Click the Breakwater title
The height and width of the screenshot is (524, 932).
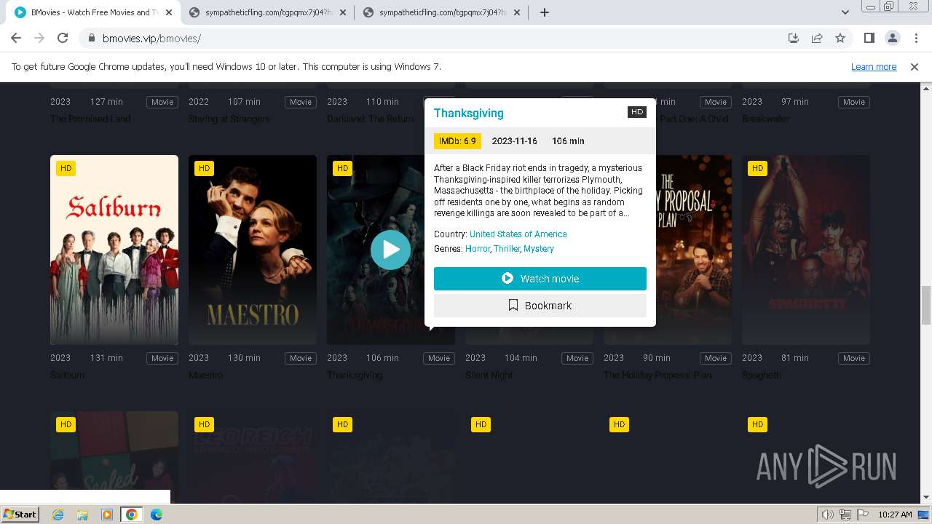(765, 119)
